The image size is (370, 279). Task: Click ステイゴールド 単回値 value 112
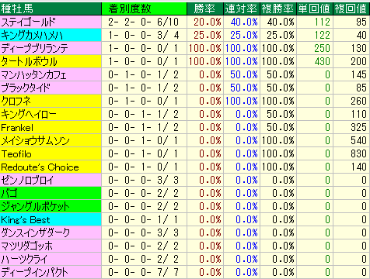[323, 22]
